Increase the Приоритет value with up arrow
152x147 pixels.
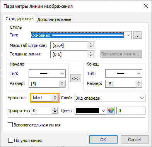pos(55,109)
